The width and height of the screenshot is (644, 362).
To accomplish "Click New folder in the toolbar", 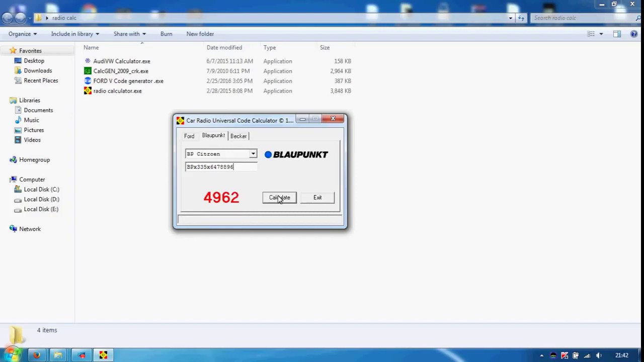I will pyautogui.click(x=200, y=34).
